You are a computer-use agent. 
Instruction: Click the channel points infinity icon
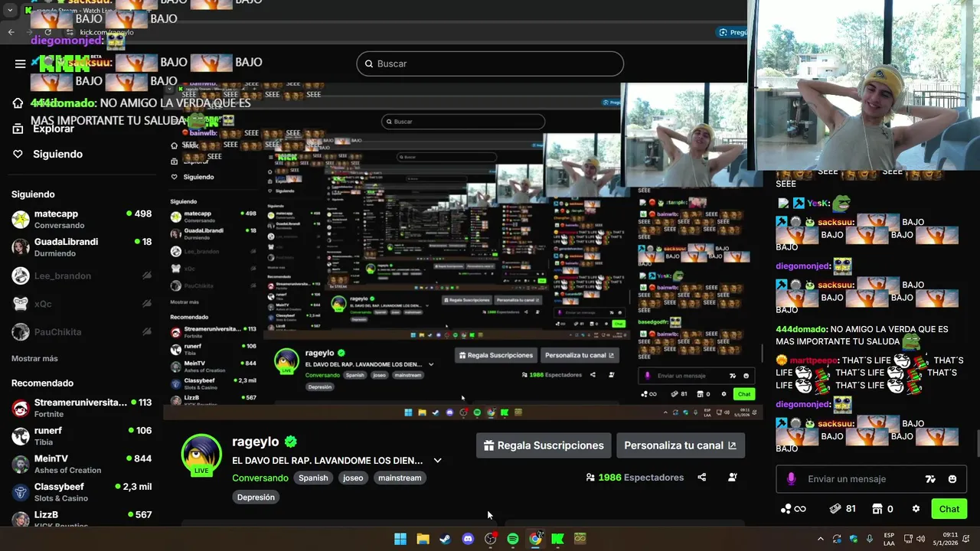click(x=793, y=509)
